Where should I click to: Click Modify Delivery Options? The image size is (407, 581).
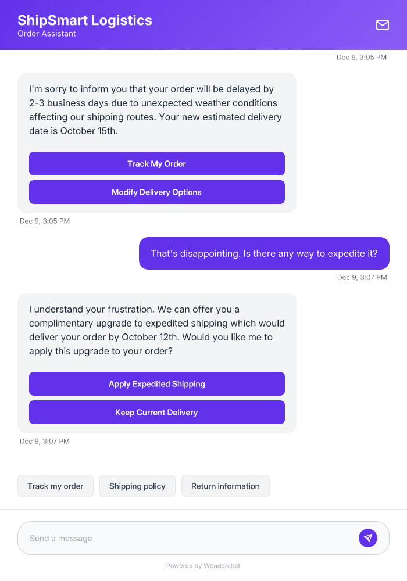click(x=156, y=192)
